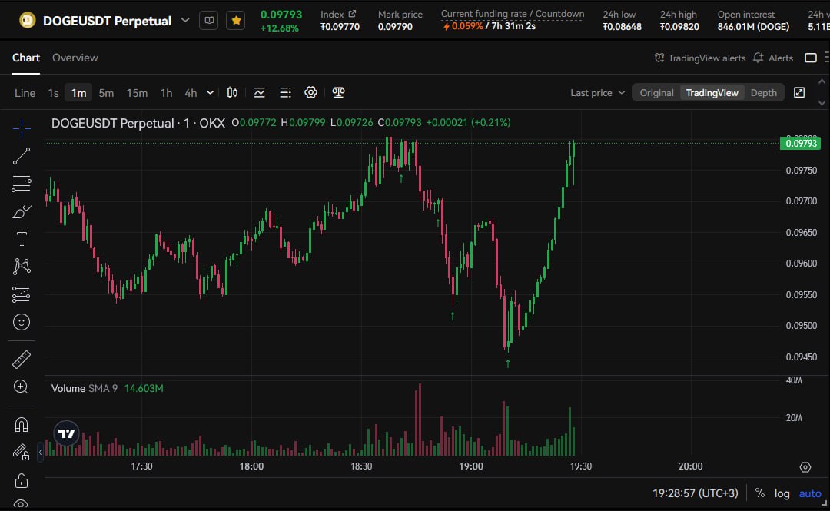Open the Alerts bell button
Image resolution: width=830 pixels, height=511 pixels.
point(773,58)
